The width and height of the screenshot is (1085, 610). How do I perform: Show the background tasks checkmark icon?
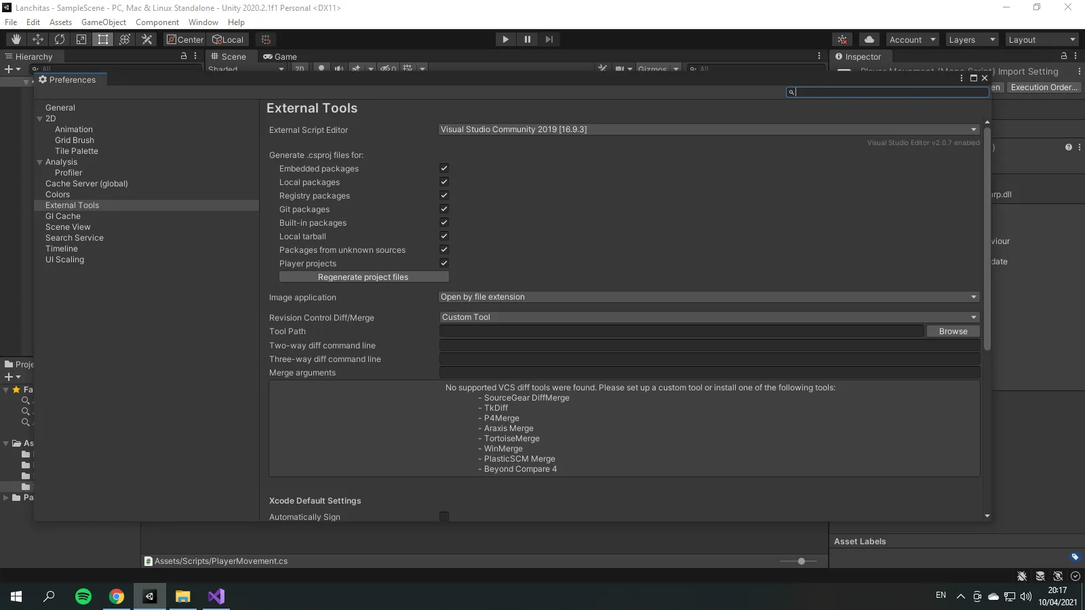(1076, 576)
